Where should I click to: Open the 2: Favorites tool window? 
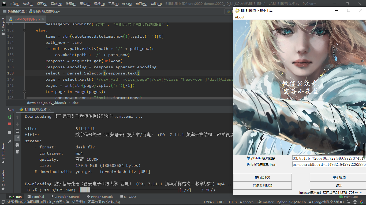(3, 180)
